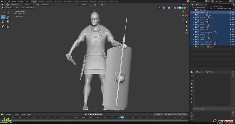Screen dimensions: 235x124
Task: Expand the remen_3 collection
Action: (x=193, y=39)
